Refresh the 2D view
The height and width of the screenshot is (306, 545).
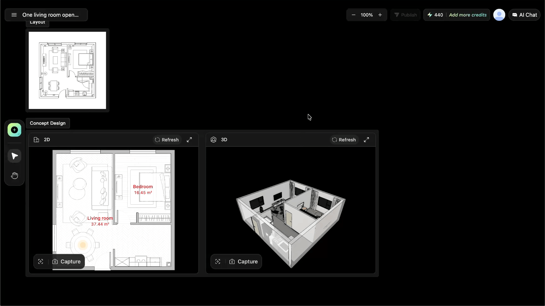(x=167, y=140)
